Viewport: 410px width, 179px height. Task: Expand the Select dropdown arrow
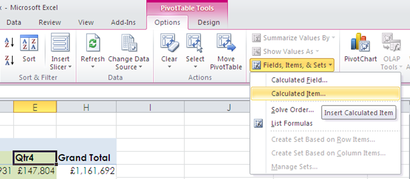[x=195, y=67]
